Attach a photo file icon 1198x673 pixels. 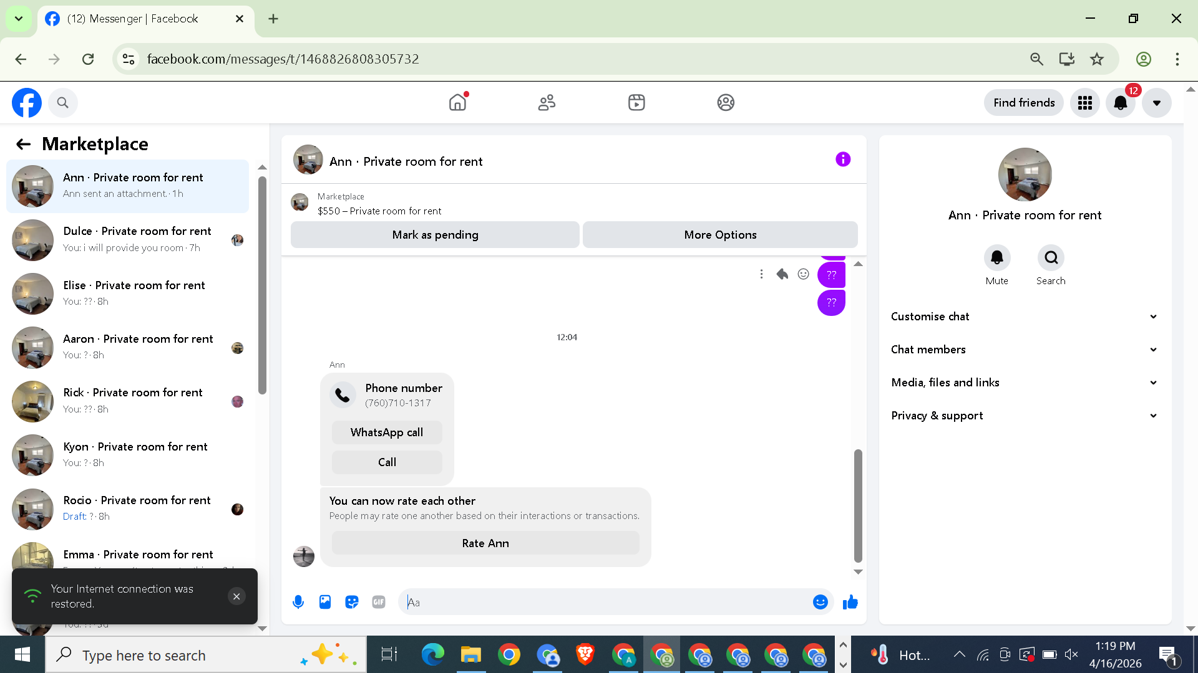(x=325, y=602)
